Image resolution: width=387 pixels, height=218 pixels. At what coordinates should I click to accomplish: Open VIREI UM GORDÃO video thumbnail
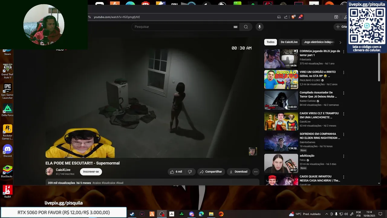pyautogui.click(x=281, y=80)
